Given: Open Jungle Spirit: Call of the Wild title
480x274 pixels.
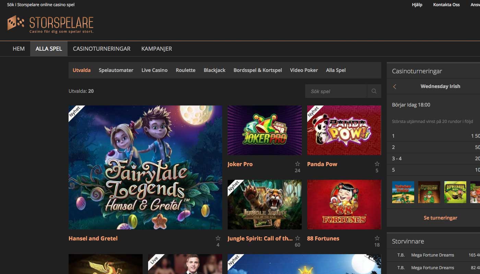Looking at the screenshot, I should [260, 238].
